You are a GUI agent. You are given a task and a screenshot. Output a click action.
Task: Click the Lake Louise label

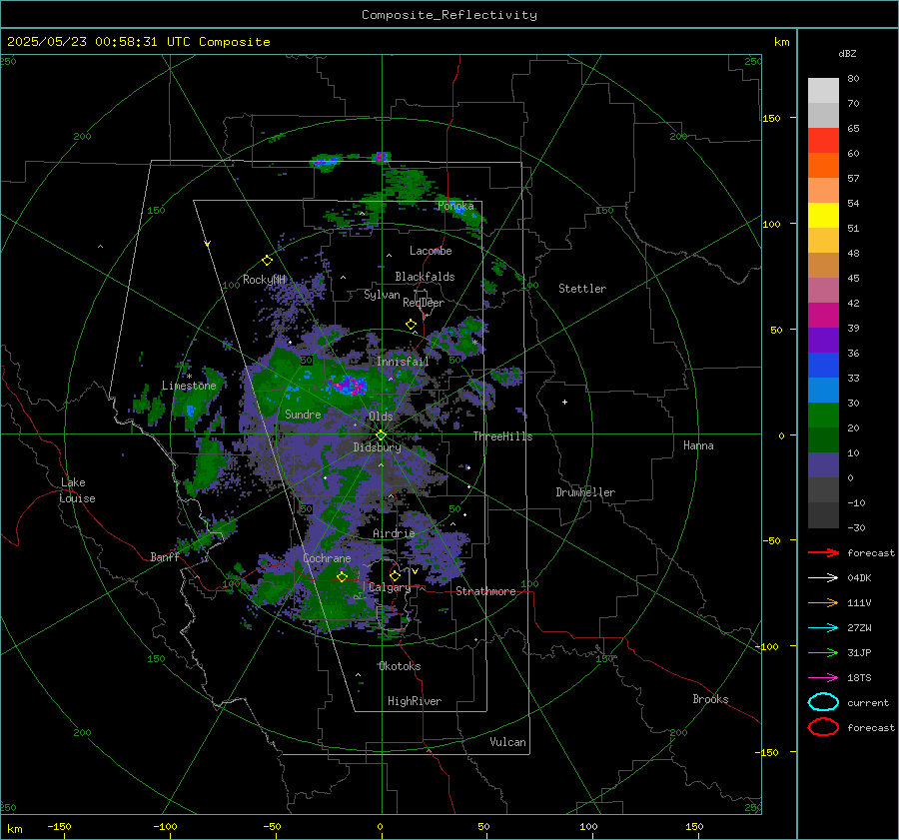77,490
